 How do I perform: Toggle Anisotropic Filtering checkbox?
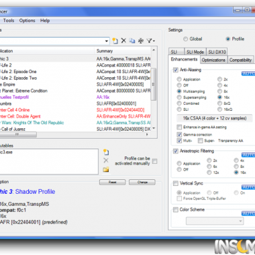tap(176, 151)
